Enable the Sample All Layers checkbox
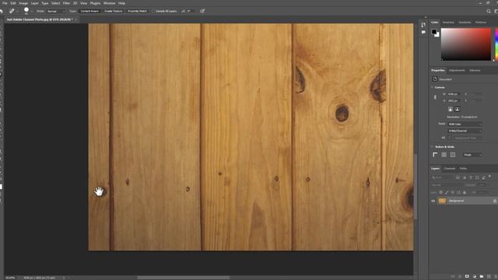Viewport: 498px width, 280px height. pos(153,11)
